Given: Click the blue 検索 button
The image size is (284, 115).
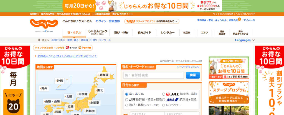Looking at the screenshot, I should [193, 75].
